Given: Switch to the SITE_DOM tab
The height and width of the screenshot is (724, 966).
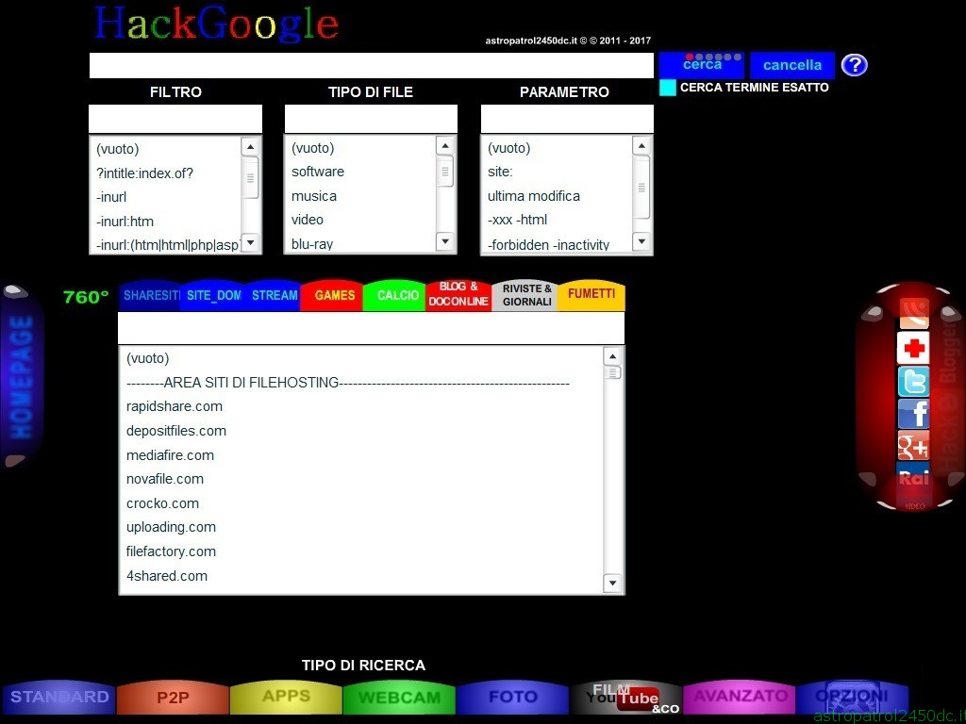Looking at the screenshot, I should (x=212, y=295).
